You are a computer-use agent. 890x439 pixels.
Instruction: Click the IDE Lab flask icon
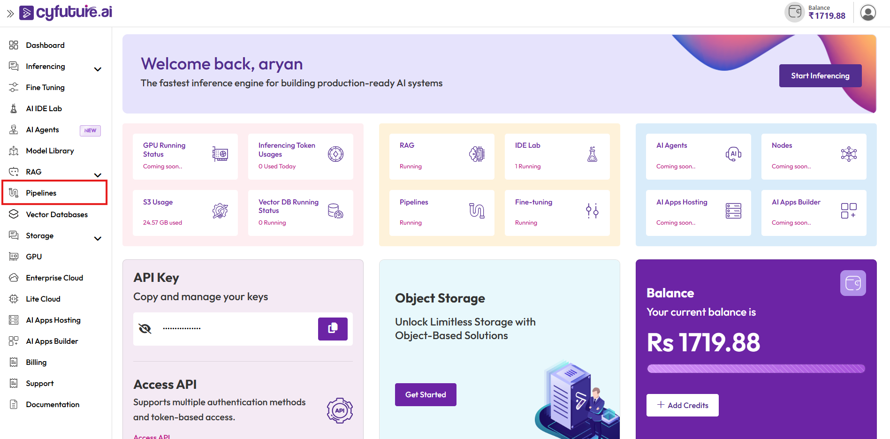click(x=592, y=154)
